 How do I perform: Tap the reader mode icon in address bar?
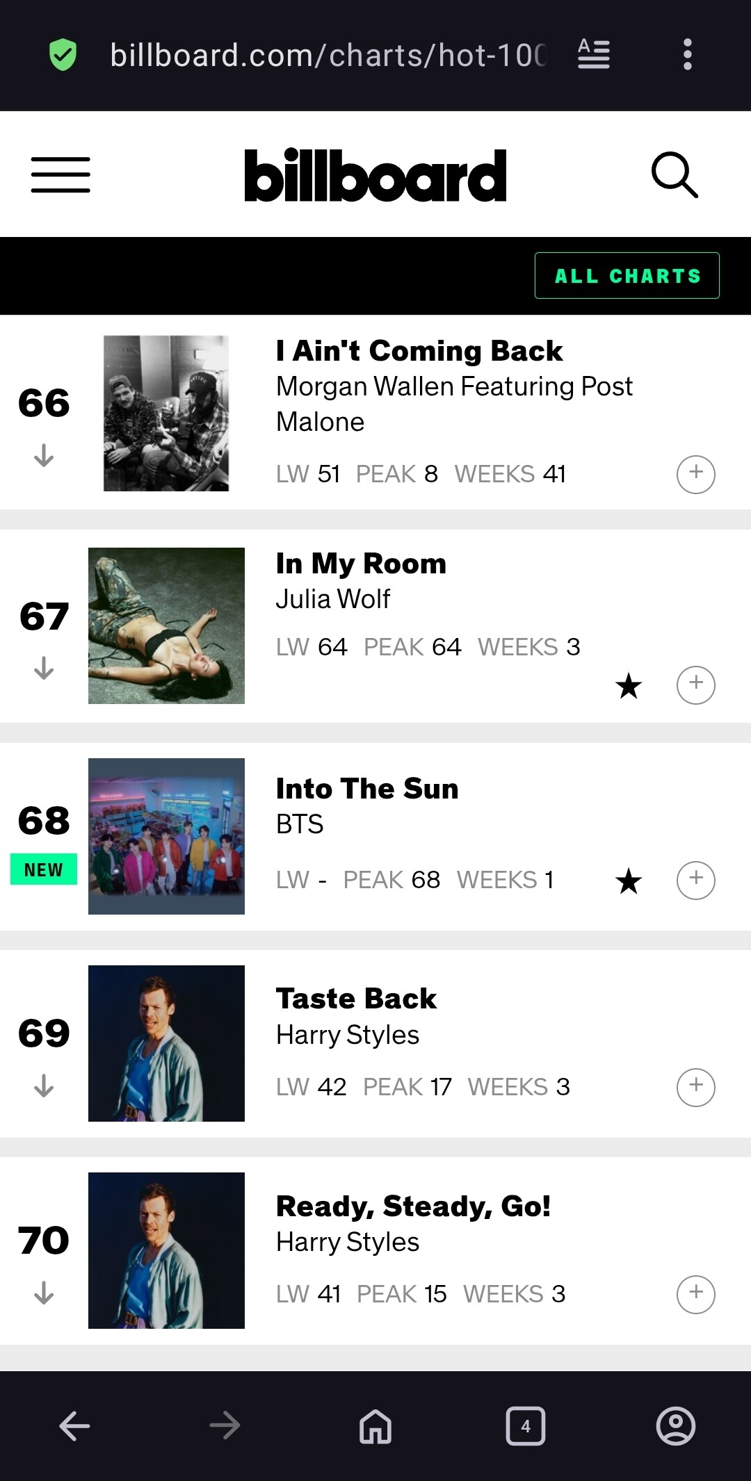[x=594, y=54]
